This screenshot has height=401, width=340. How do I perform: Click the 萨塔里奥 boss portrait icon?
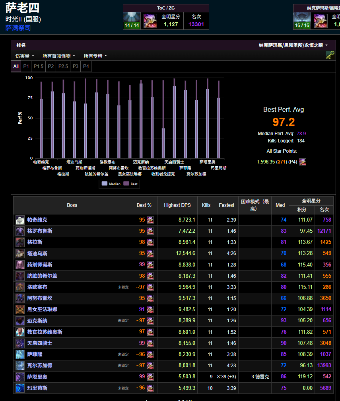point(20,377)
